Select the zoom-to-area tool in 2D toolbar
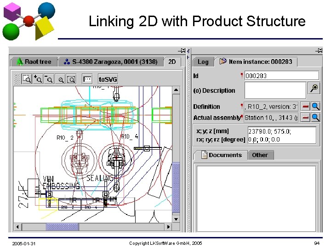331x248 pixels. click(27, 79)
